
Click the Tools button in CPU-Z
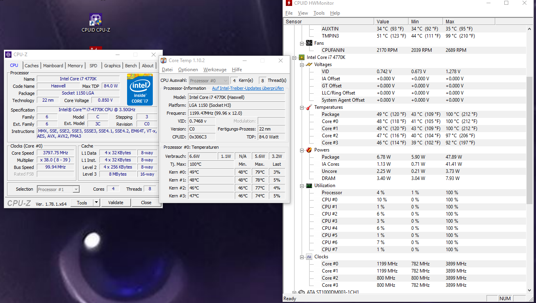click(x=82, y=203)
